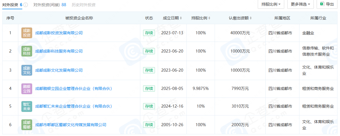Click the 2000万元 capital amount
Viewport: 340px width, 136px height.
pos(240,125)
